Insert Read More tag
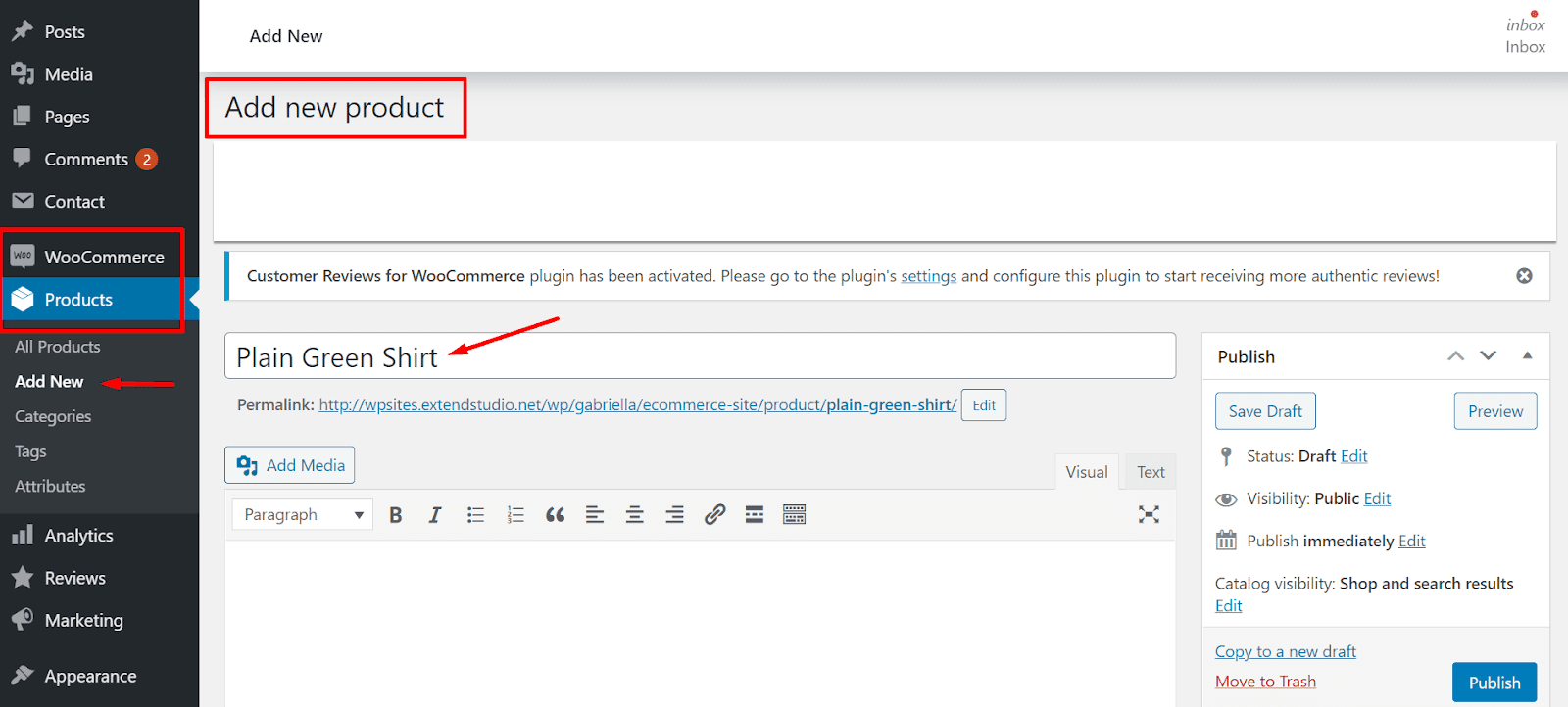This screenshot has width=1568, height=707. (x=755, y=515)
